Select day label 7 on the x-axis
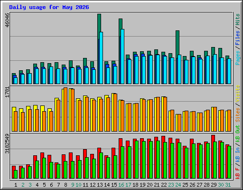Screen dimensions: 243x190 click(x=58, y=185)
